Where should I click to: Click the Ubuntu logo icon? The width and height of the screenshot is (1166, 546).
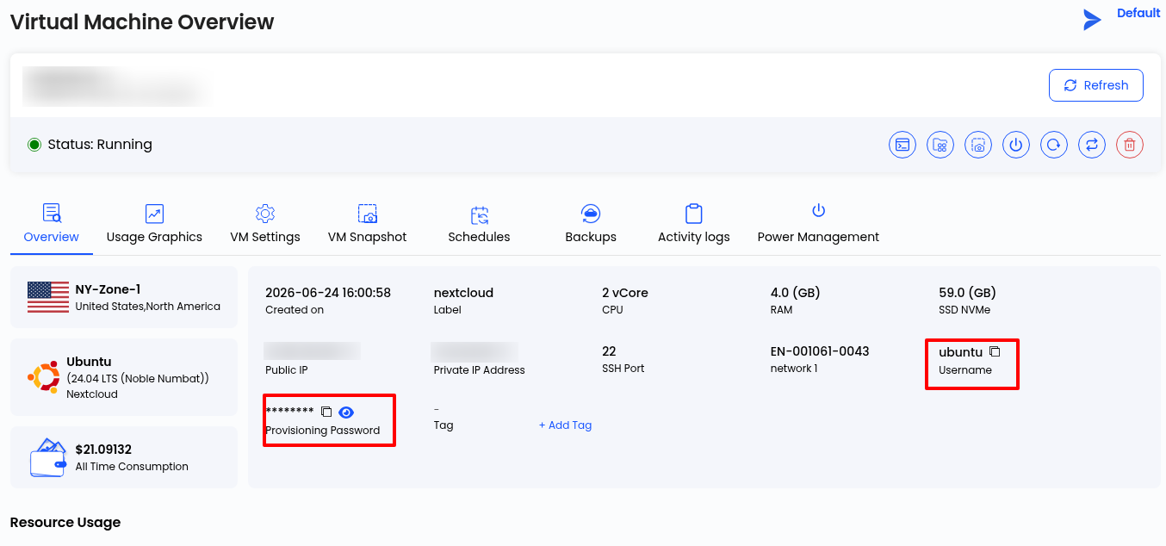pos(43,377)
